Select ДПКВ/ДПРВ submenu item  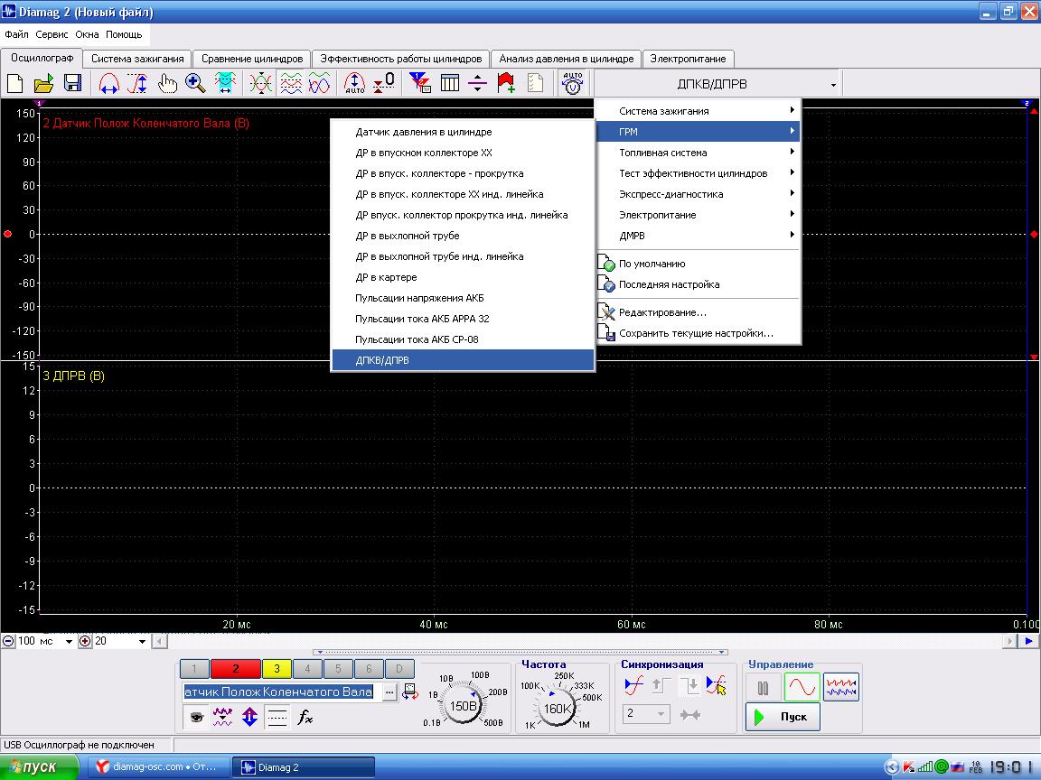point(463,360)
